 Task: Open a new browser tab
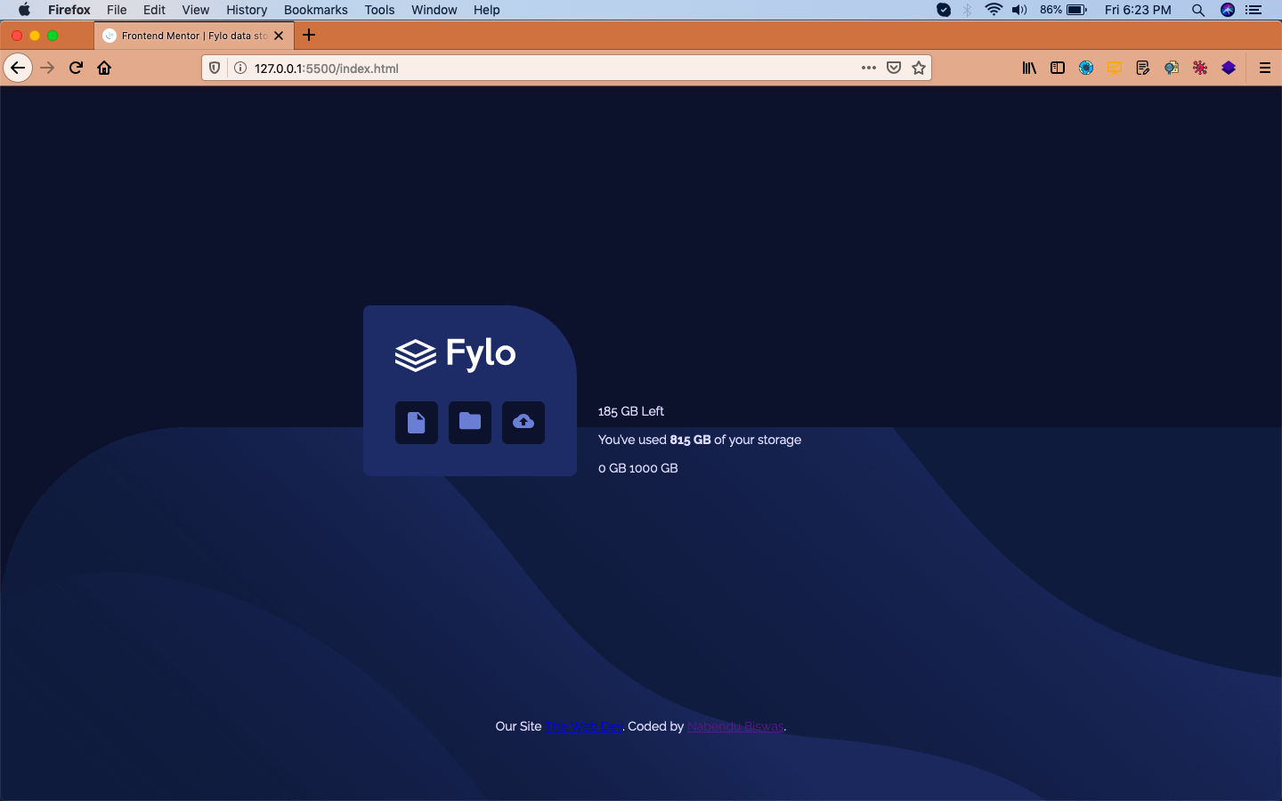click(309, 36)
